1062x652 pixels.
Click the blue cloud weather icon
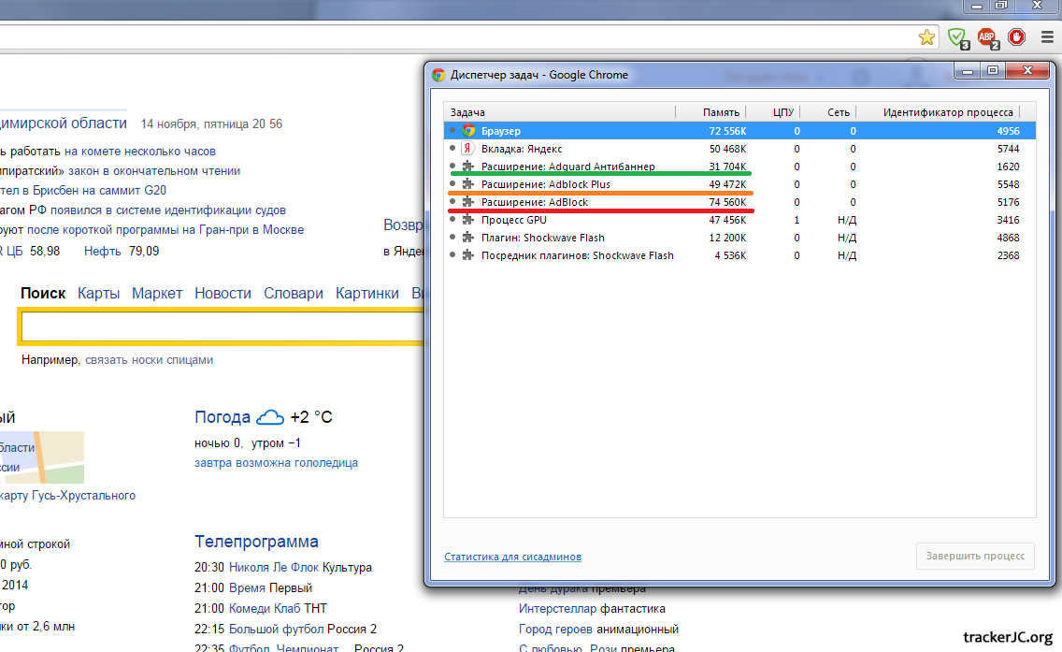270,417
